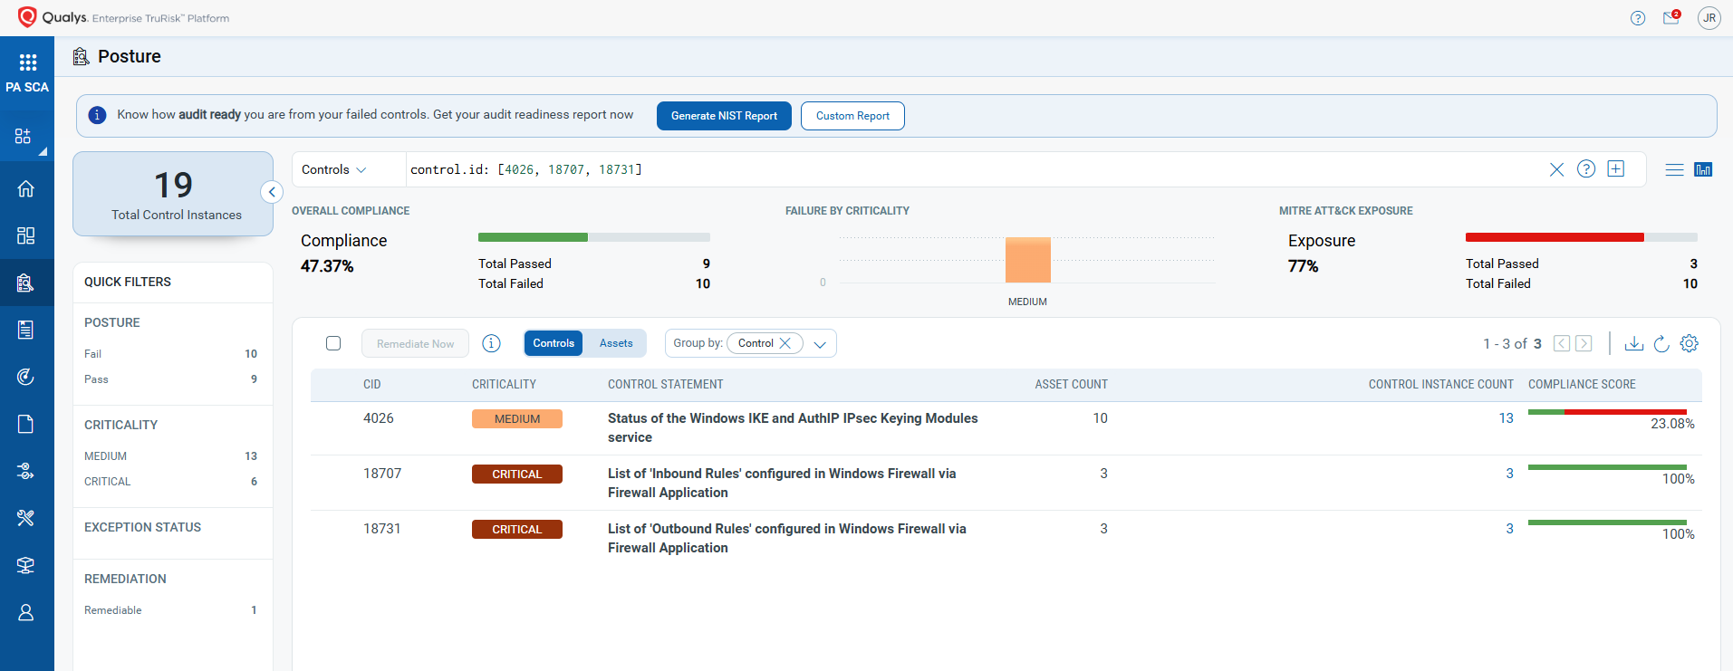
Task: Switch to the list view icon
Action: [1674, 169]
